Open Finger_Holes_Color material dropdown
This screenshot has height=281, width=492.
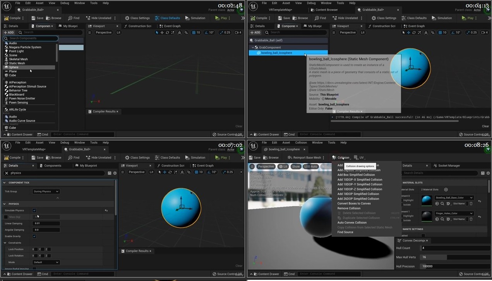(454, 213)
